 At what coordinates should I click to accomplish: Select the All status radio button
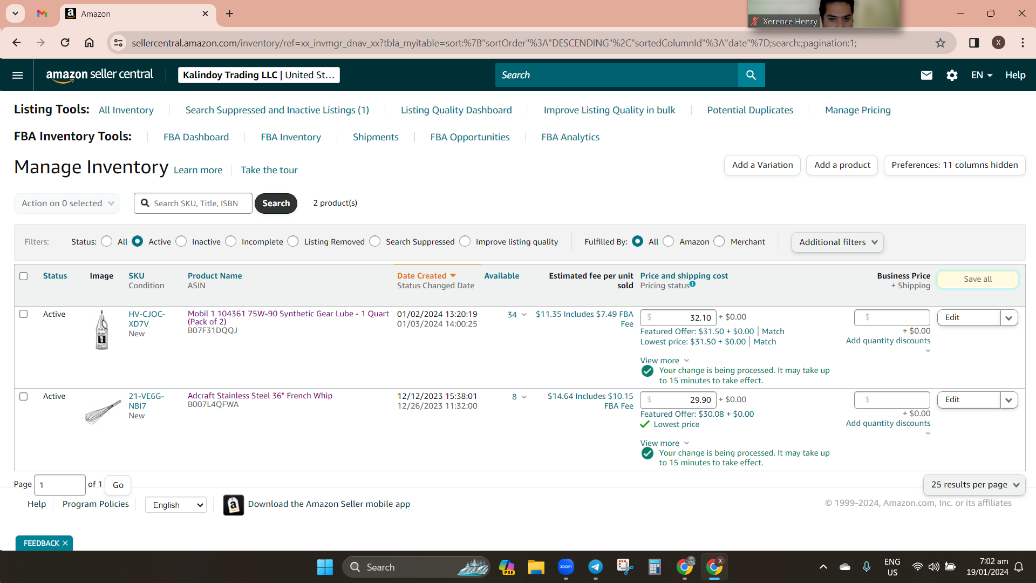pyautogui.click(x=107, y=241)
